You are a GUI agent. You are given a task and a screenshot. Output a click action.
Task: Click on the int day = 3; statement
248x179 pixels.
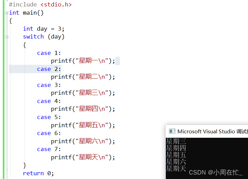44,29
